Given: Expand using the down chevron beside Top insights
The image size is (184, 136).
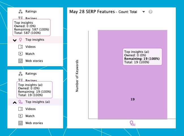Looking at the screenshot, I should pyautogui.click(x=15, y=40).
